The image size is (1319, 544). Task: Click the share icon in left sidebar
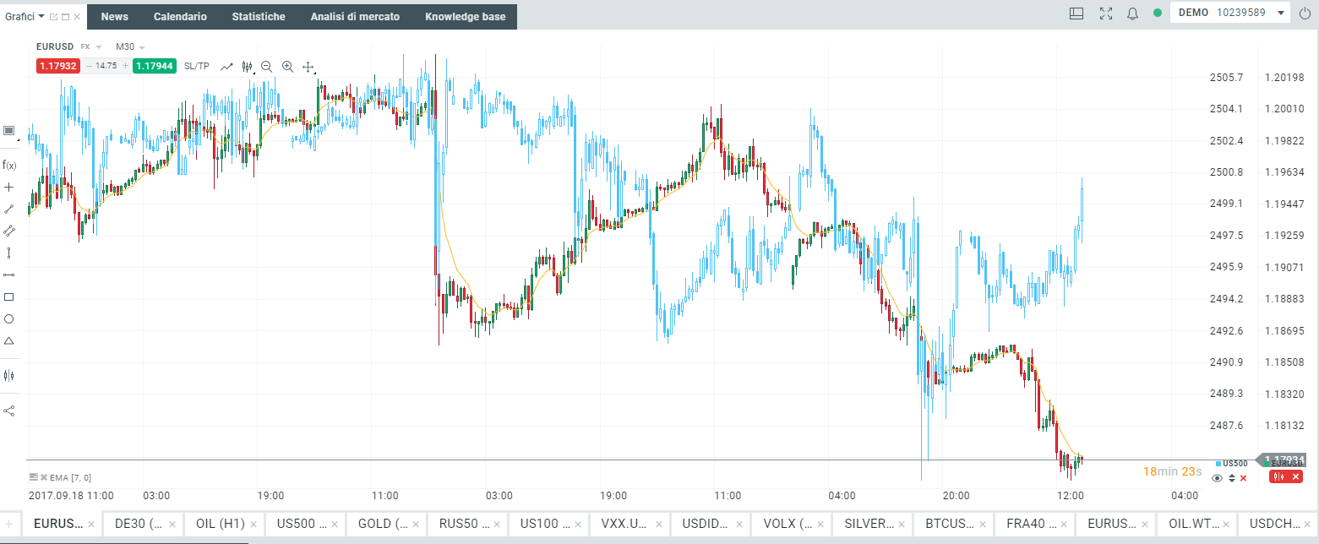(x=9, y=411)
